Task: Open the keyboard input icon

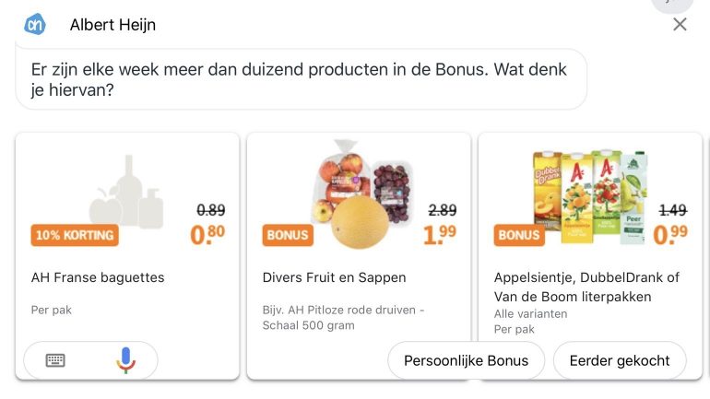Action: [x=55, y=360]
